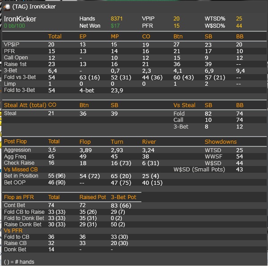This screenshot has width=268, height=266.
Task: Click Raise CB value 20 (30)
Action: coord(119,243)
